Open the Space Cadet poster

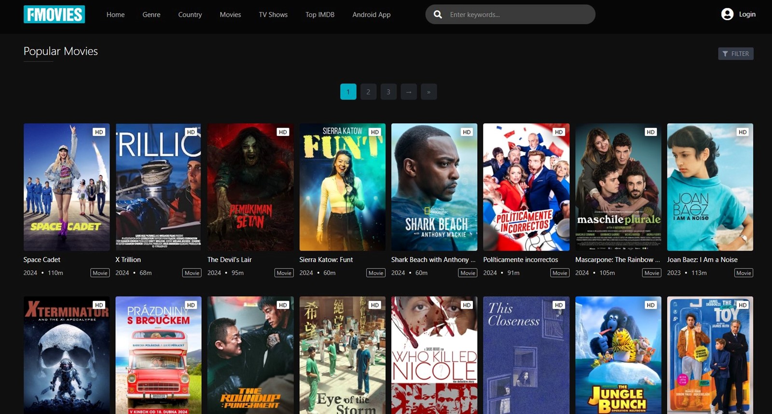pyautogui.click(x=67, y=187)
